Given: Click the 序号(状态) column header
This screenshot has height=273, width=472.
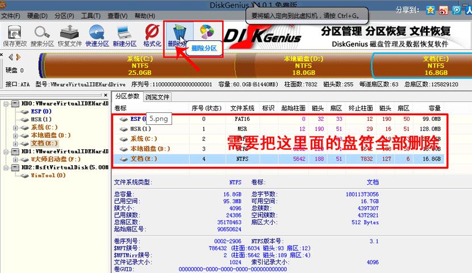Looking at the screenshot, I should pos(207,108).
